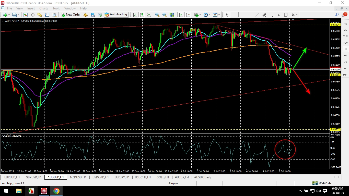Select the Horizontal Line drawing tool

(x=250, y=15)
